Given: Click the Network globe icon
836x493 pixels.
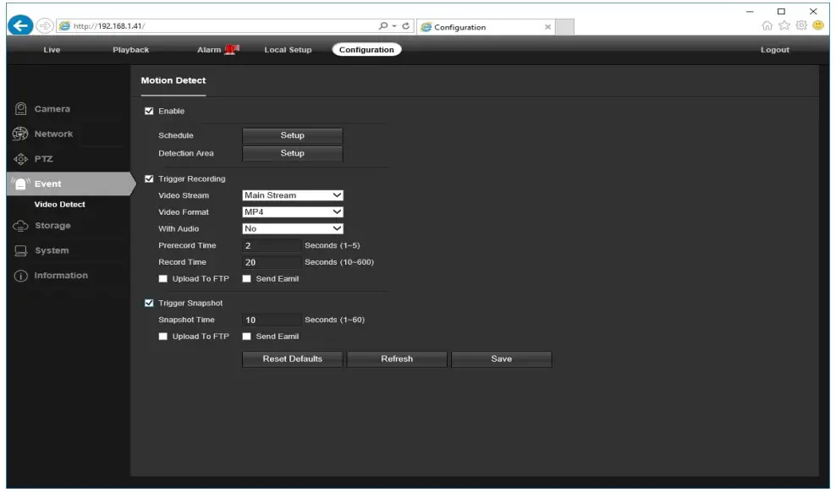Looking at the screenshot, I should pos(20,134).
